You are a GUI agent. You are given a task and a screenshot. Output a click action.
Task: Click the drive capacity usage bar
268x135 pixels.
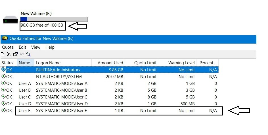tap(54, 19)
